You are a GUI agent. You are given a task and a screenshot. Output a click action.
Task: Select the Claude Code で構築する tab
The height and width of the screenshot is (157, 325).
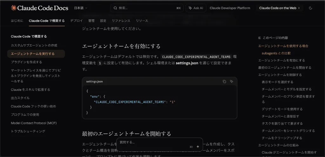point(47,21)
